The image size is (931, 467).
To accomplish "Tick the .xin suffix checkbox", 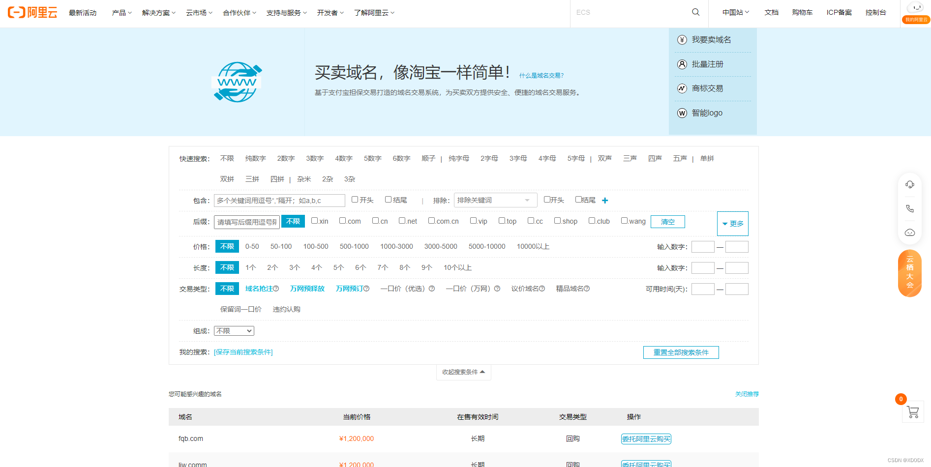I will click(x=314, y=221).
